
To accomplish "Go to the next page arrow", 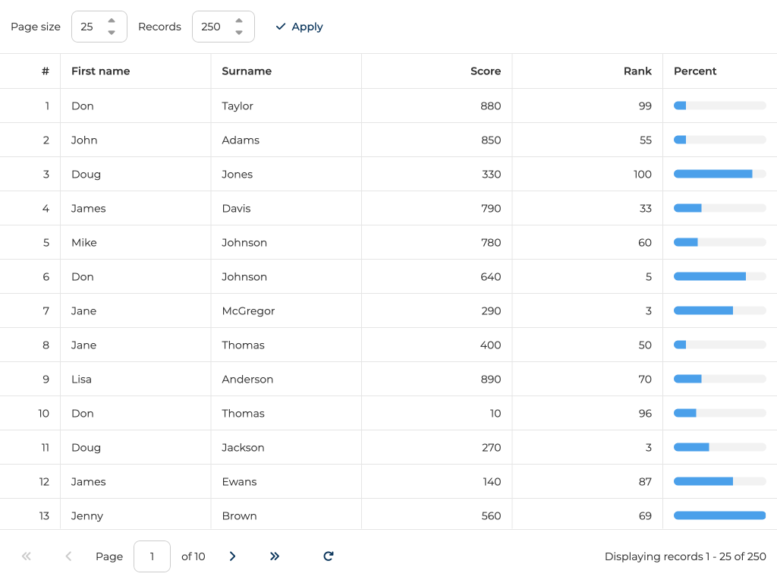I will click(232, 556).
